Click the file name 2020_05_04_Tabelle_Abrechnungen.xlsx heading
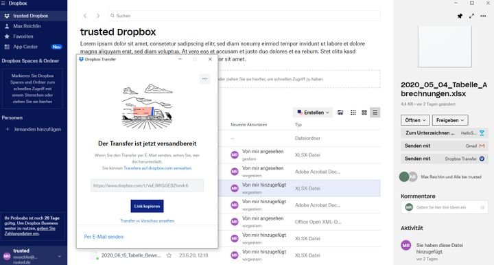The image size is (494, 265). (x=444, y=89)
